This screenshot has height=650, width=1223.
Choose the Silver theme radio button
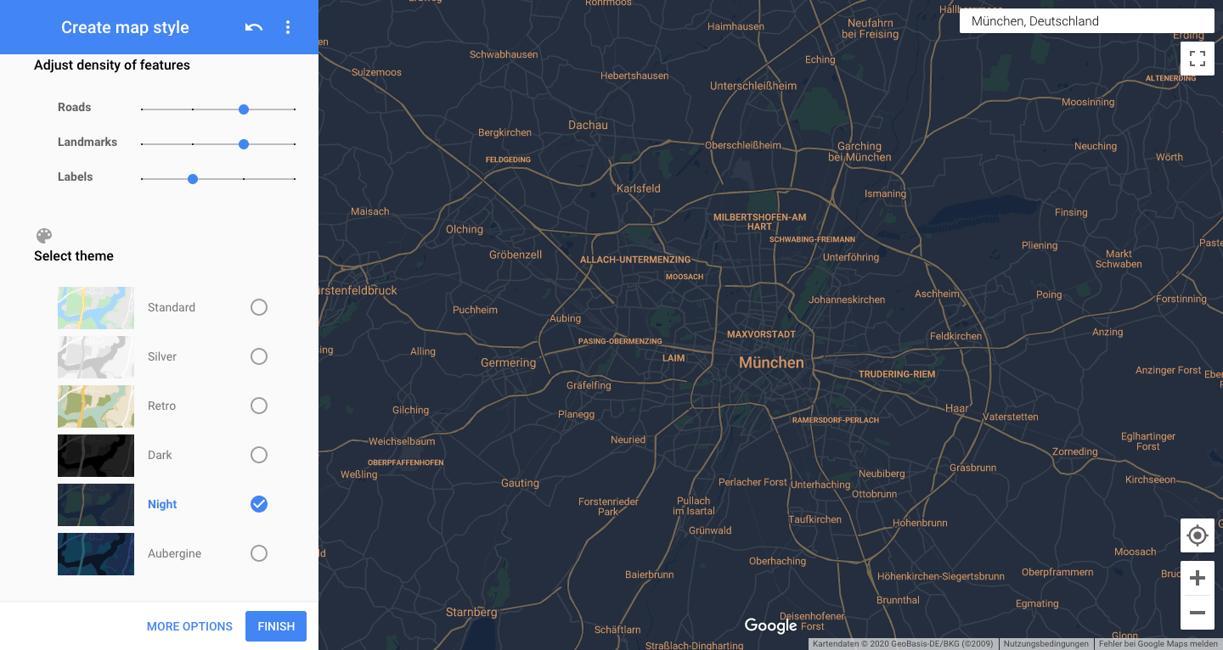[259, 356]
